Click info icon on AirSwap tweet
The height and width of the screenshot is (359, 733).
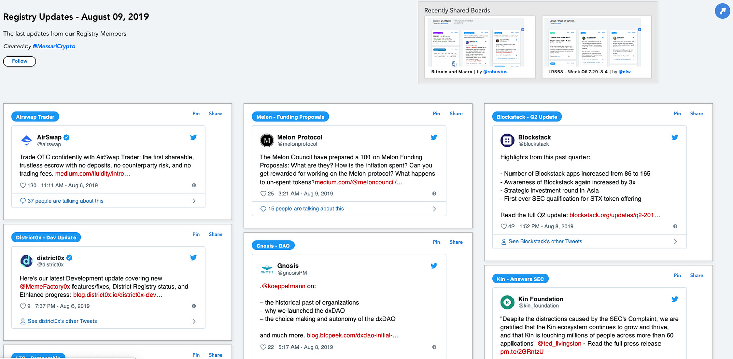tap(194, 186)
